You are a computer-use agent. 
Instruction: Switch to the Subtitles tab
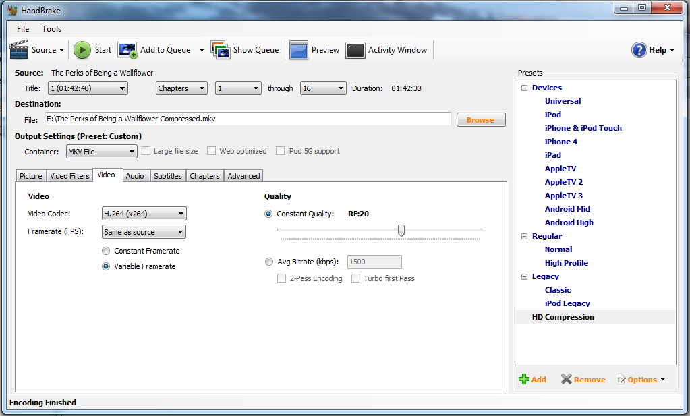[x=168, y=176]
